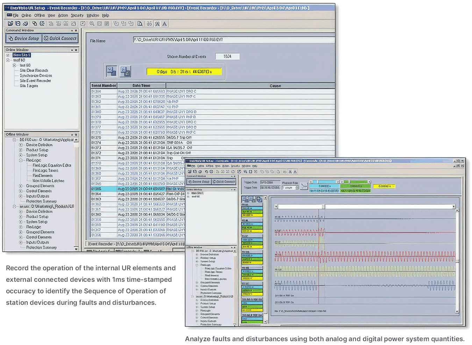Image resolution: width=472 pixels, height=345 pixels.
Task: Click the rounded square clock-like icon in main toolbar
Action: click(x=83, y=23)
